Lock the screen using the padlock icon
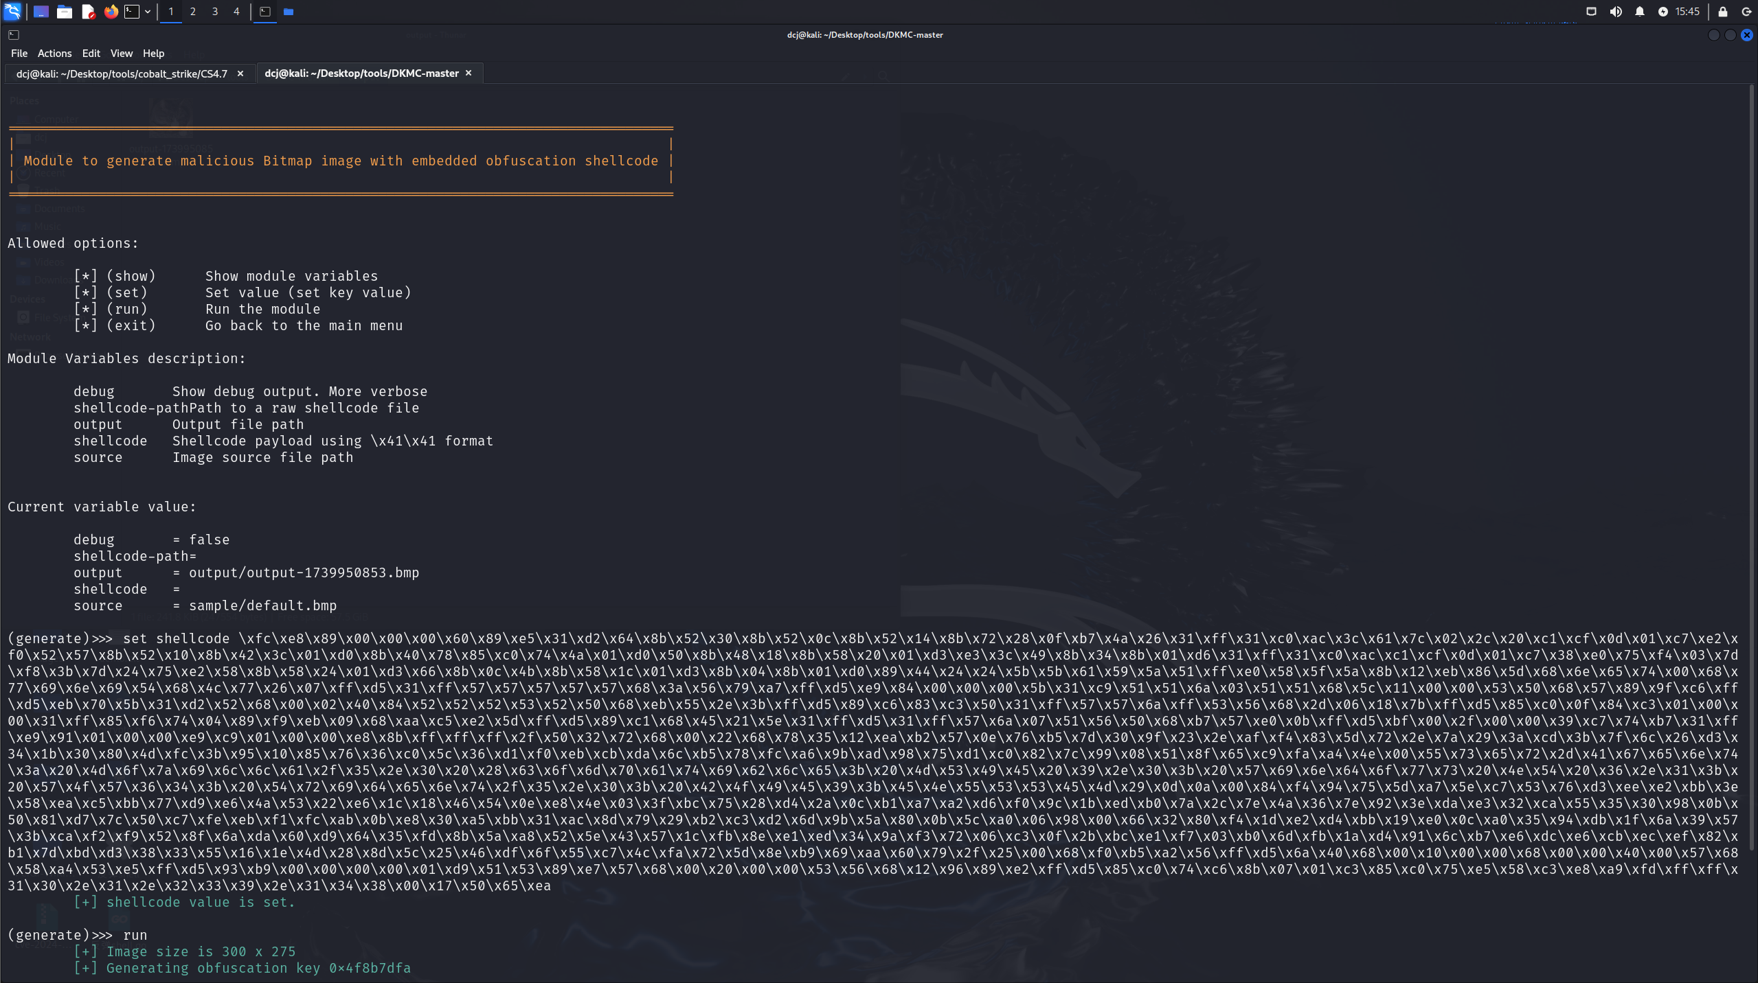1758x983 pixels. tap(1723, 12)
